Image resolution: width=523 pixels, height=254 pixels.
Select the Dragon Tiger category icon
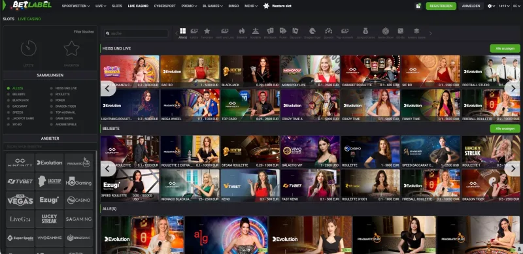tap(312, 31)
